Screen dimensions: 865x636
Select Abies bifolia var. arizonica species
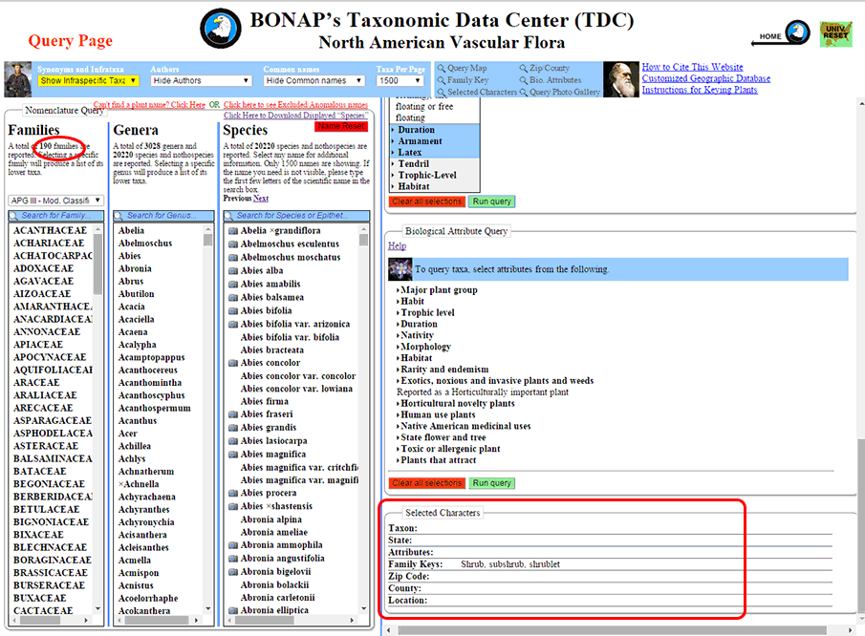(295, 324)
